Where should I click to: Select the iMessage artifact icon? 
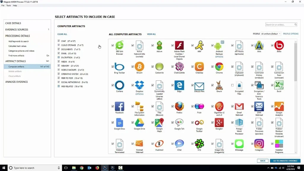coord(239,144)
